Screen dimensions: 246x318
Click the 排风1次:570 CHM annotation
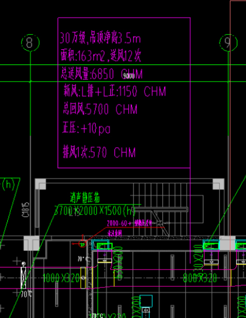[x=99, y=153]
